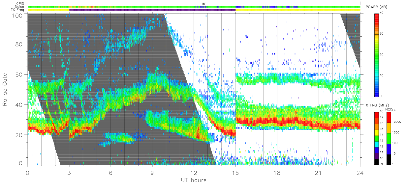Click the TX FRQ (MHz) colorbar

[377, 138]
